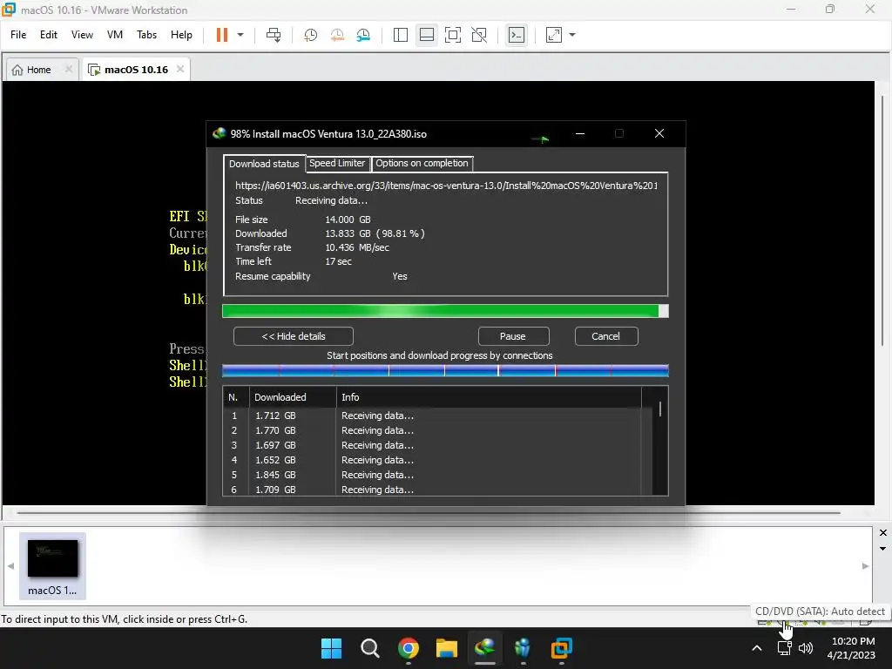The width and height of the screenshot is (892, 669).
Task: Click the volume speaker tray icon
Action: click(806, 648)
